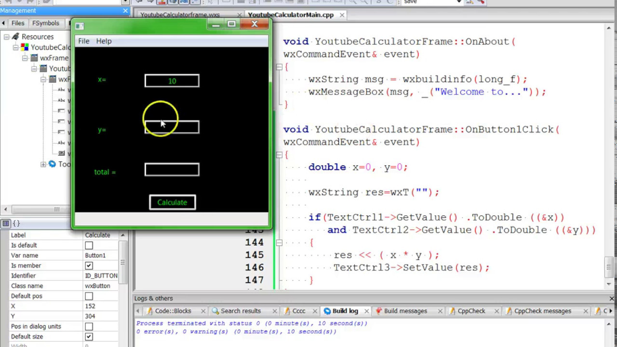The height and width of the screenshot is (347, 617).
Task: Collapse the YoutubeCalc project node
Action: [15, 47]
